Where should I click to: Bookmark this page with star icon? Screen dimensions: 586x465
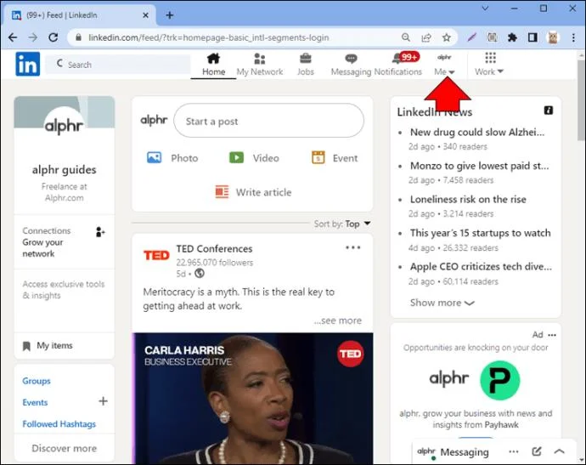(446, 37)
